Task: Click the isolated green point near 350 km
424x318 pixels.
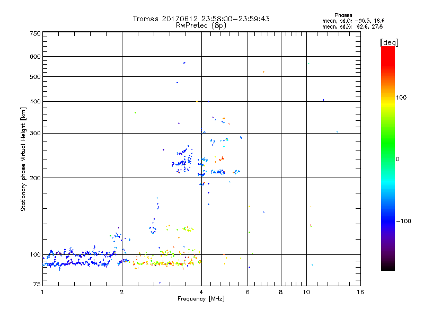Action: pyautogui.click(x=136, y=113)
